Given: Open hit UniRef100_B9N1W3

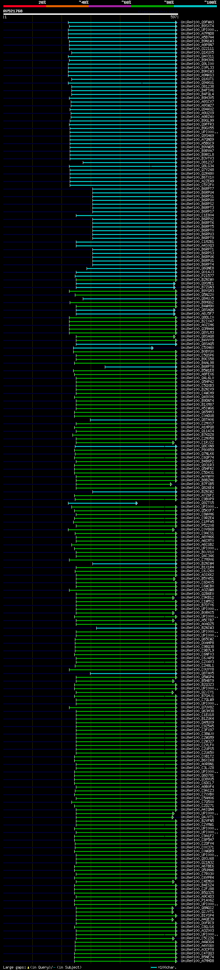Looking at the screenshot, I should point(197,41).
